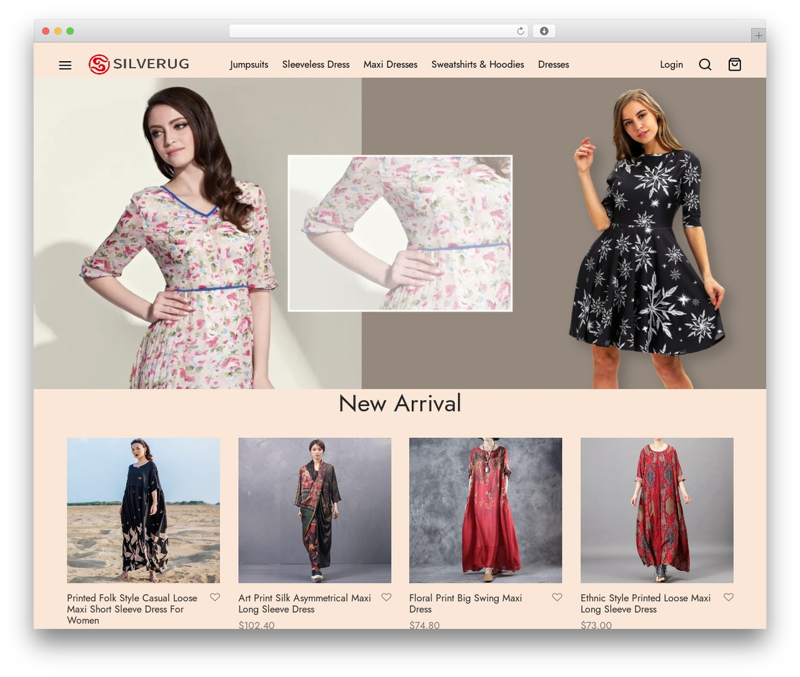Screen dimensions: 800x677
Task: Click the $74.80 price text
Action: [x=424, y=625]
